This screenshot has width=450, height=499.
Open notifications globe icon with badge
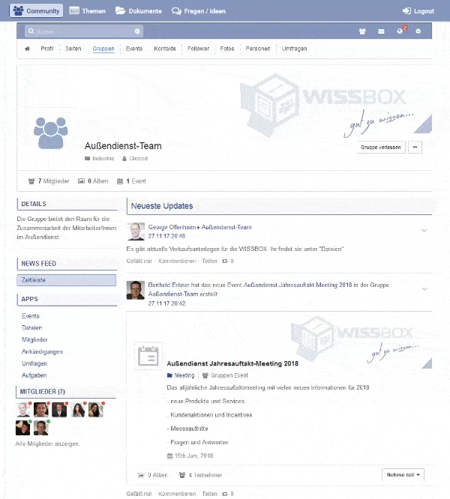pyautogui.click(x=400, y=31)
